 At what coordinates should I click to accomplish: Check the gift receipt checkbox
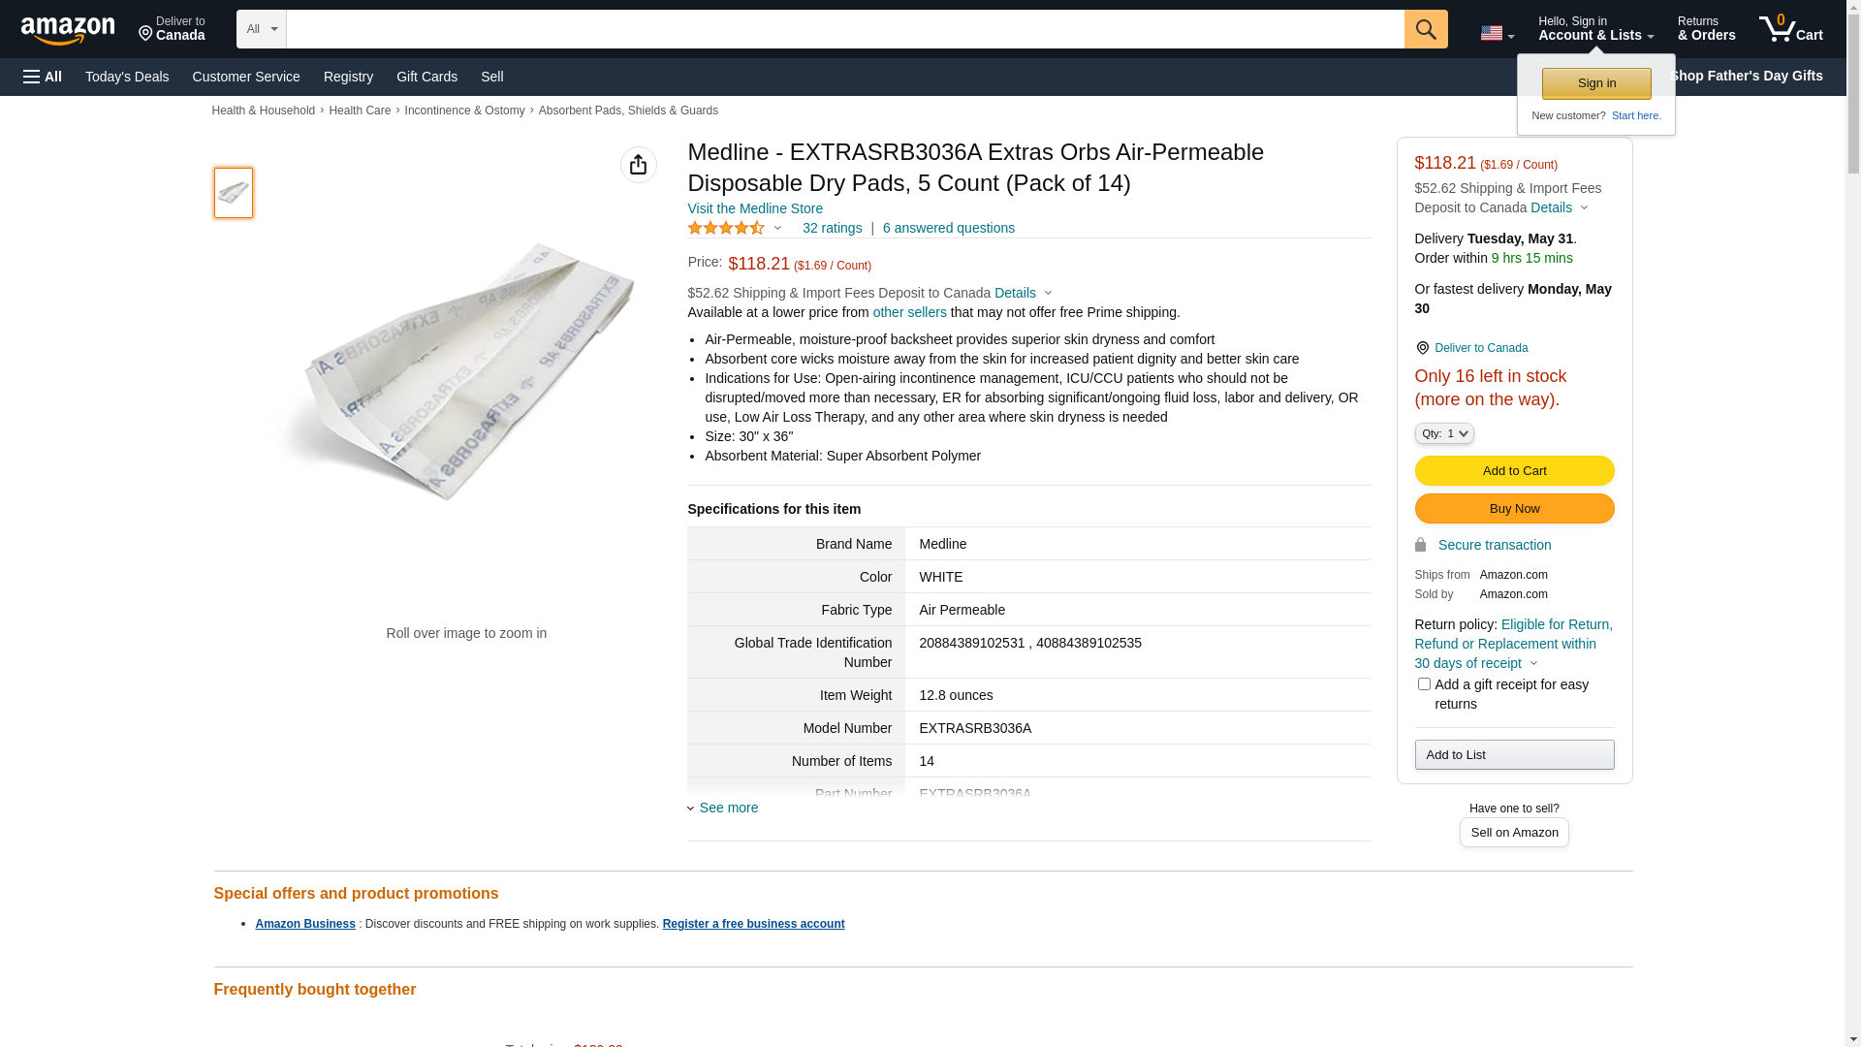point(1424,684)
